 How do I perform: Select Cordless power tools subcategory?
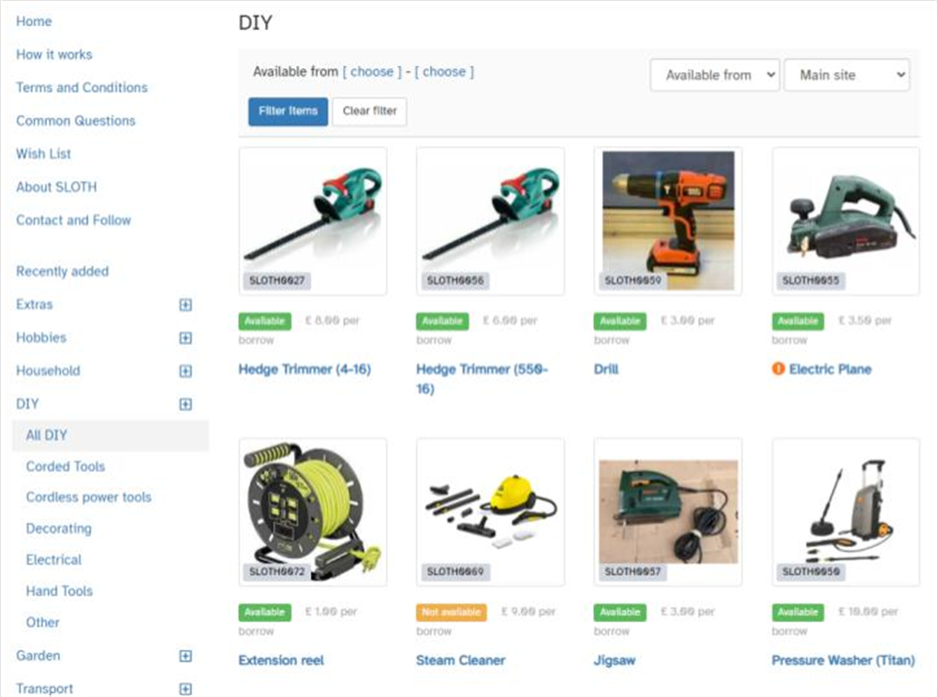(x=88, y=497)
